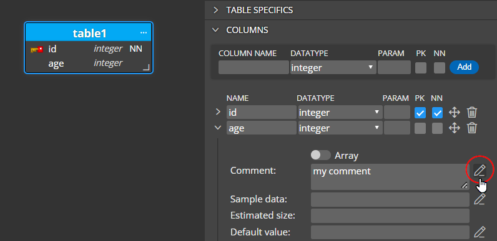Click the Estimated size: label

[263, 215]
